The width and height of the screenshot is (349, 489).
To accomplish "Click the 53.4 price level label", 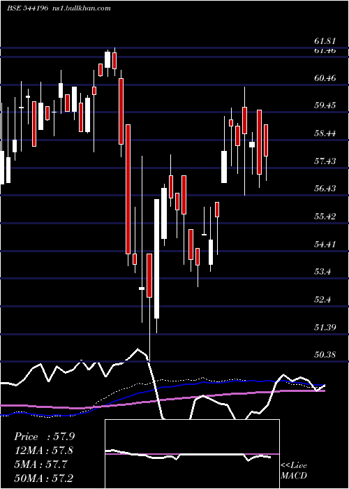I will (322, 272).
